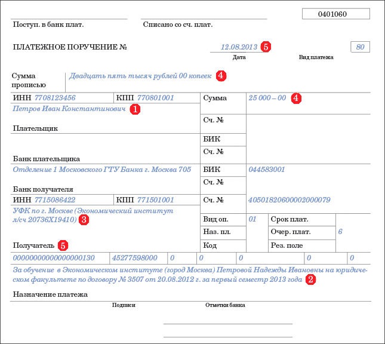Screen dimensions: 385x344
Task: Click OKATO code 45277598000
Action: pyautogui.click(x=134, y=258)
